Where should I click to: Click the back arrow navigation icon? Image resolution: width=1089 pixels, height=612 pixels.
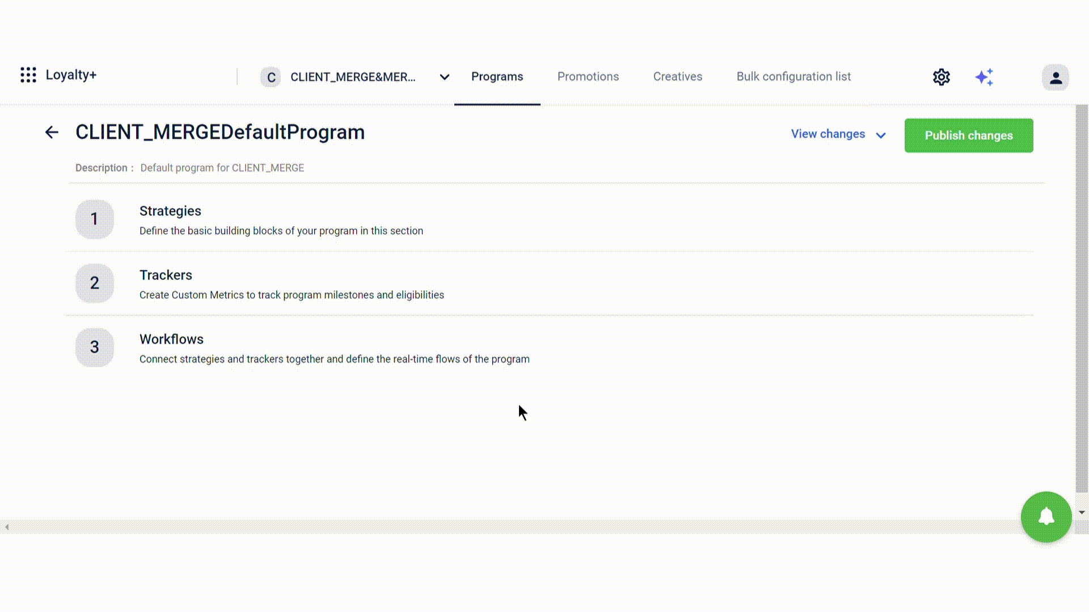click(52, 132)
